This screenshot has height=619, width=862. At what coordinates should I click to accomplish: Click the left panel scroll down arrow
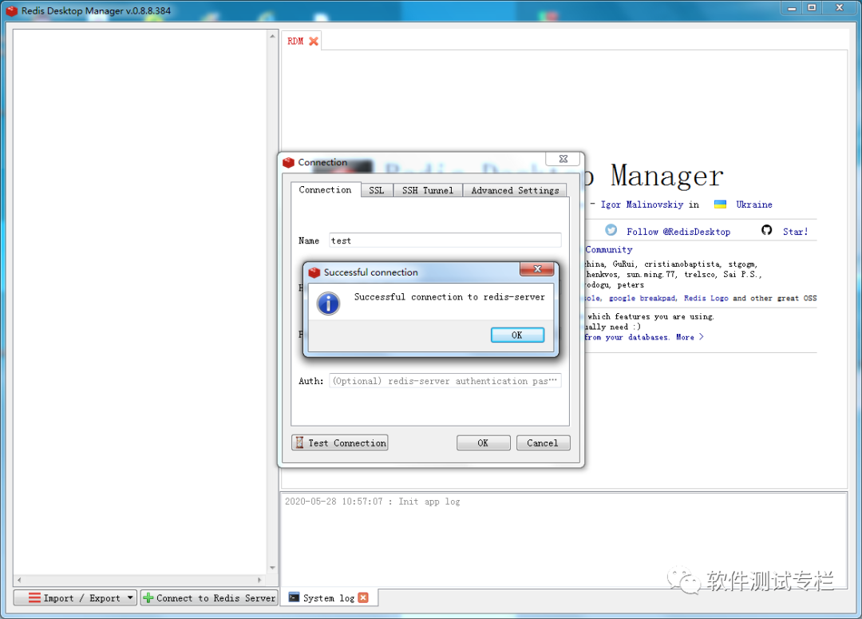[273, 567]
